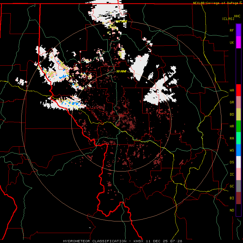Click the HA legend label
Viewport: 243px width, 243px height.
click(232, 90)
